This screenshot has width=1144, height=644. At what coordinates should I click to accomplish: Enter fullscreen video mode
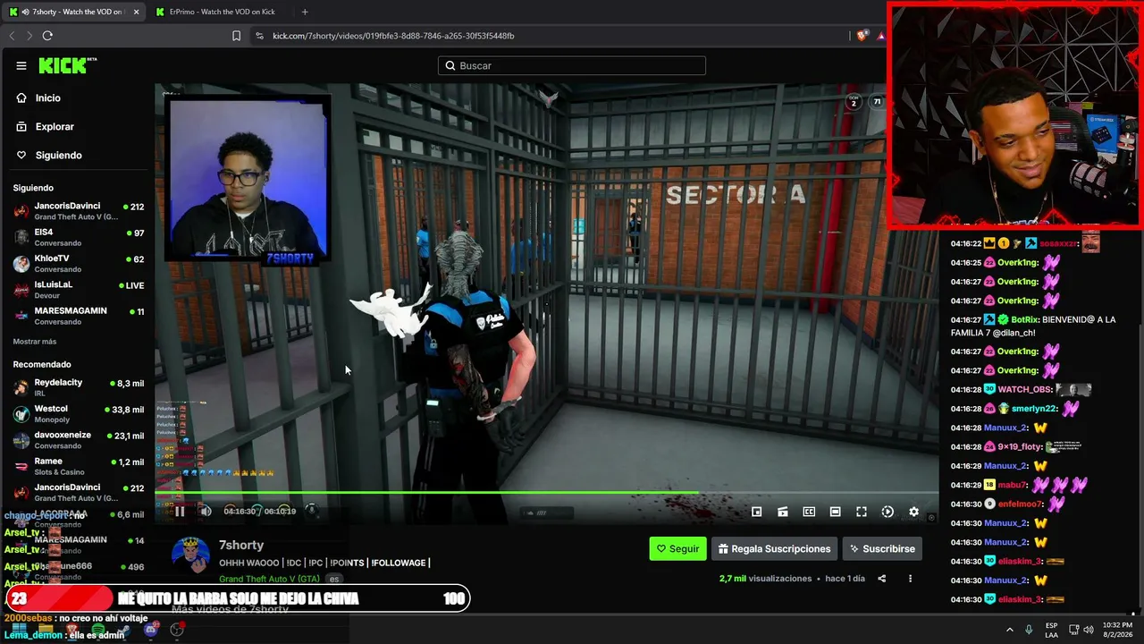tap(862, 512)
